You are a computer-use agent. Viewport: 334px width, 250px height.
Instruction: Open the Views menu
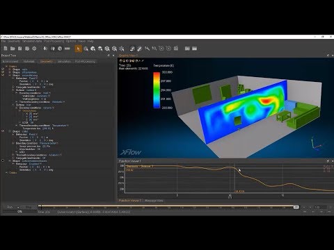(81, 41)
